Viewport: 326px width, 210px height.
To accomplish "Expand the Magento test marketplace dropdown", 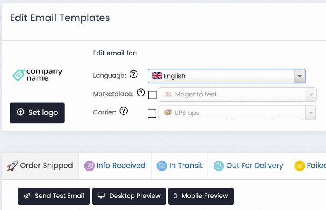I will 237,95.
